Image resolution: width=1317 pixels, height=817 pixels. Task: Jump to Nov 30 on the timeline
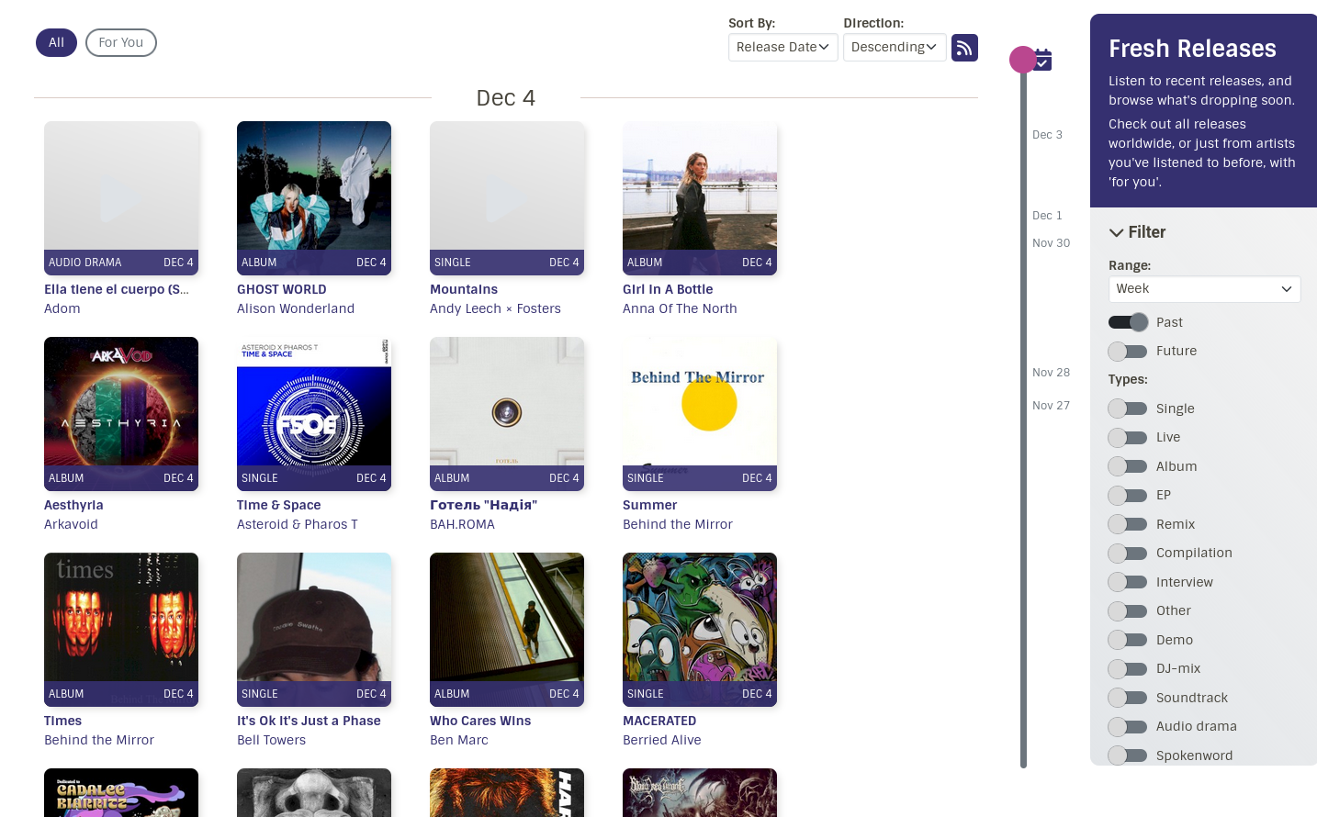1051,243
